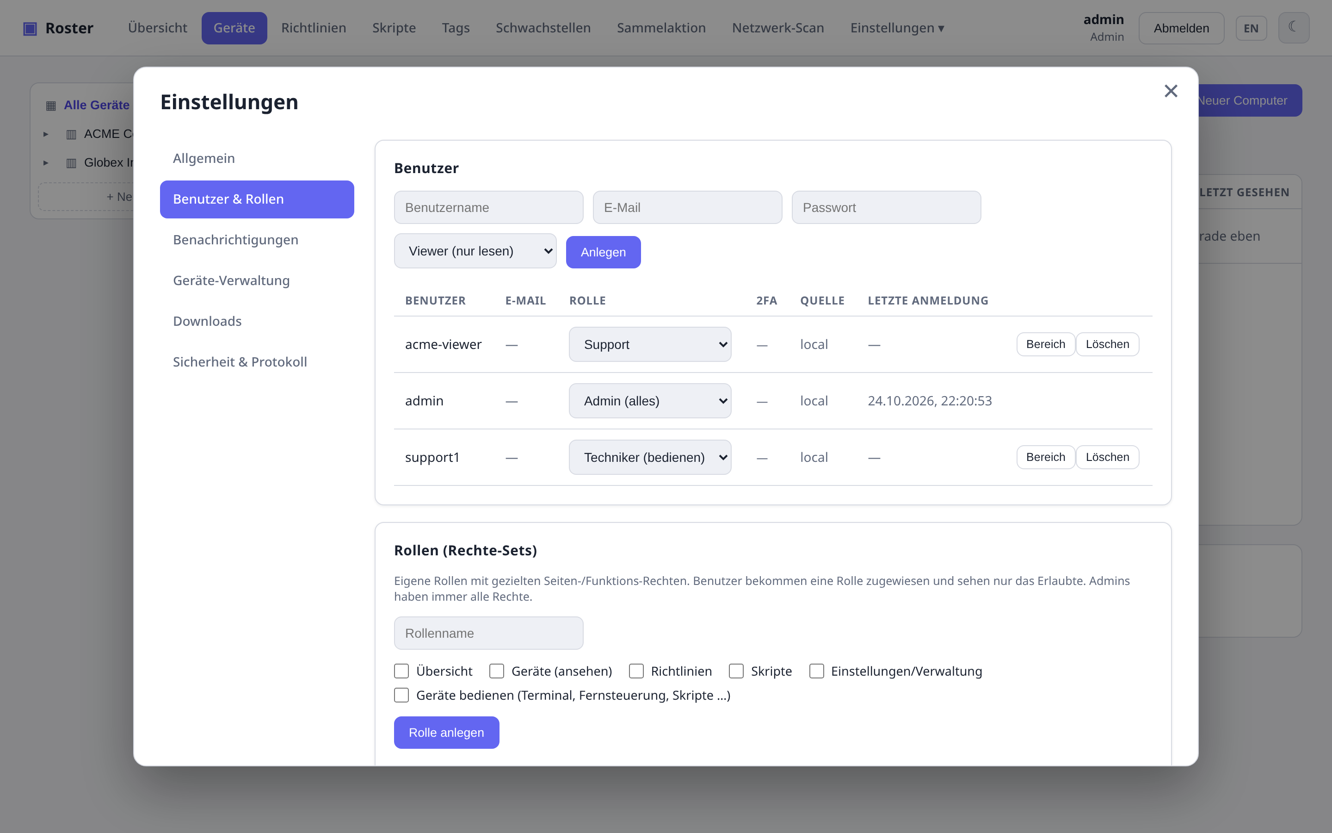This screenshot has width=1332, height=833.
Task: Enable the Geräte bedienen checkbox
Action: (x=401, y=695)
